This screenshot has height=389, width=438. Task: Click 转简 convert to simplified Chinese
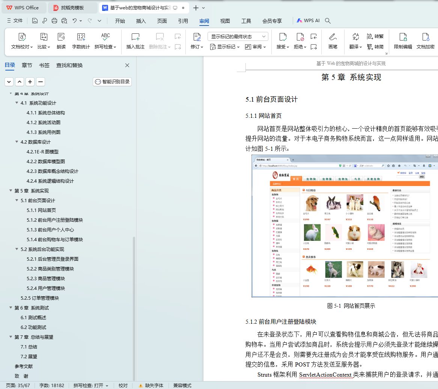(x=375, y=47)
